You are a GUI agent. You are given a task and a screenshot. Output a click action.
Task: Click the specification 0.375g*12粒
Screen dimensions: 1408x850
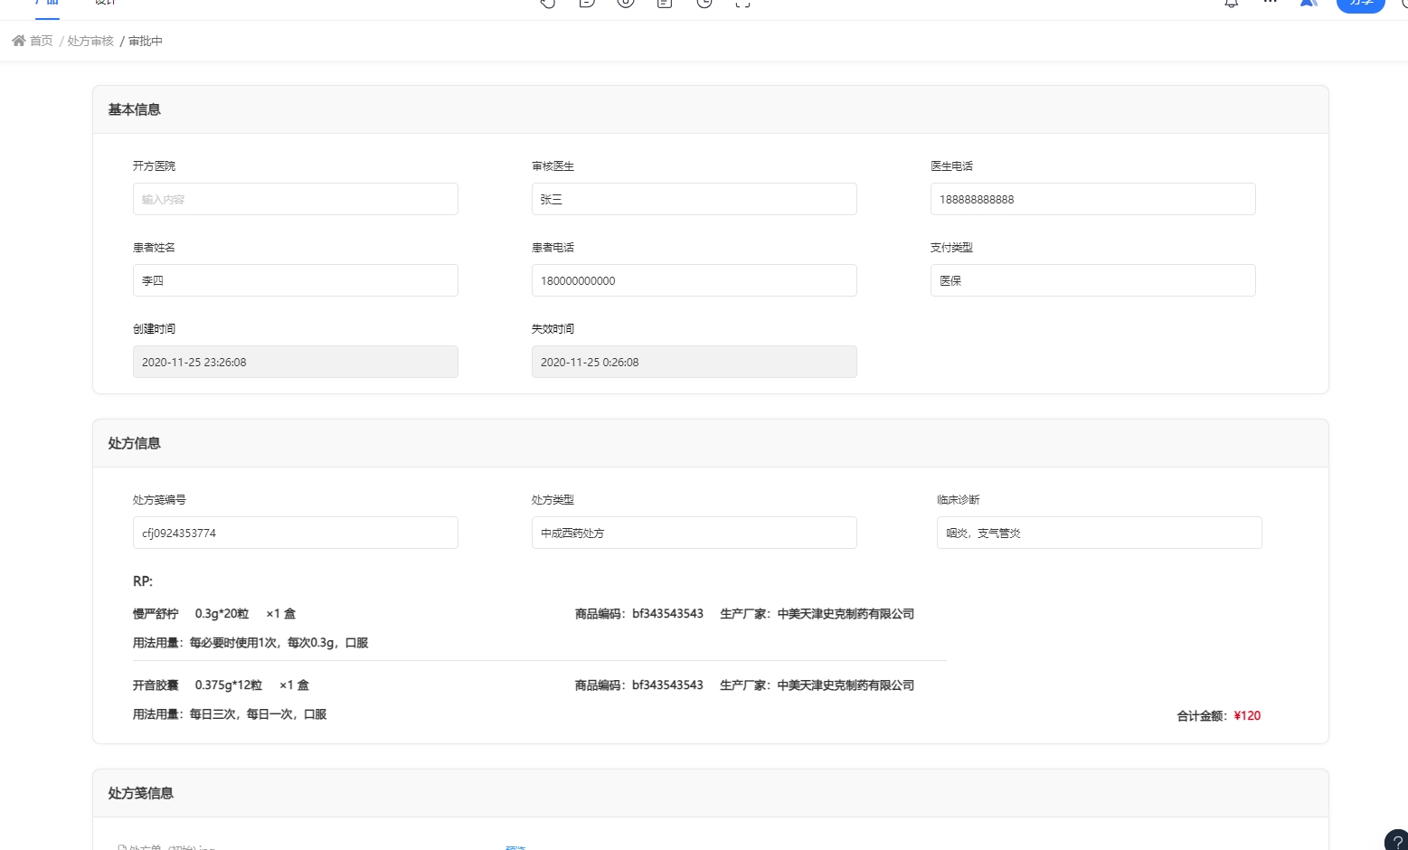click(x=229, y=685)
